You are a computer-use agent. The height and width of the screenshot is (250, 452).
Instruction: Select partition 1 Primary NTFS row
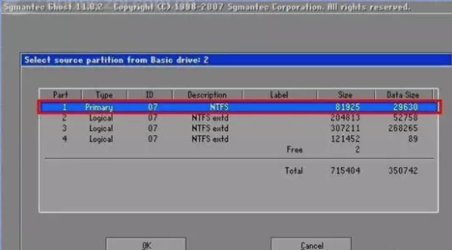(239, 107)
